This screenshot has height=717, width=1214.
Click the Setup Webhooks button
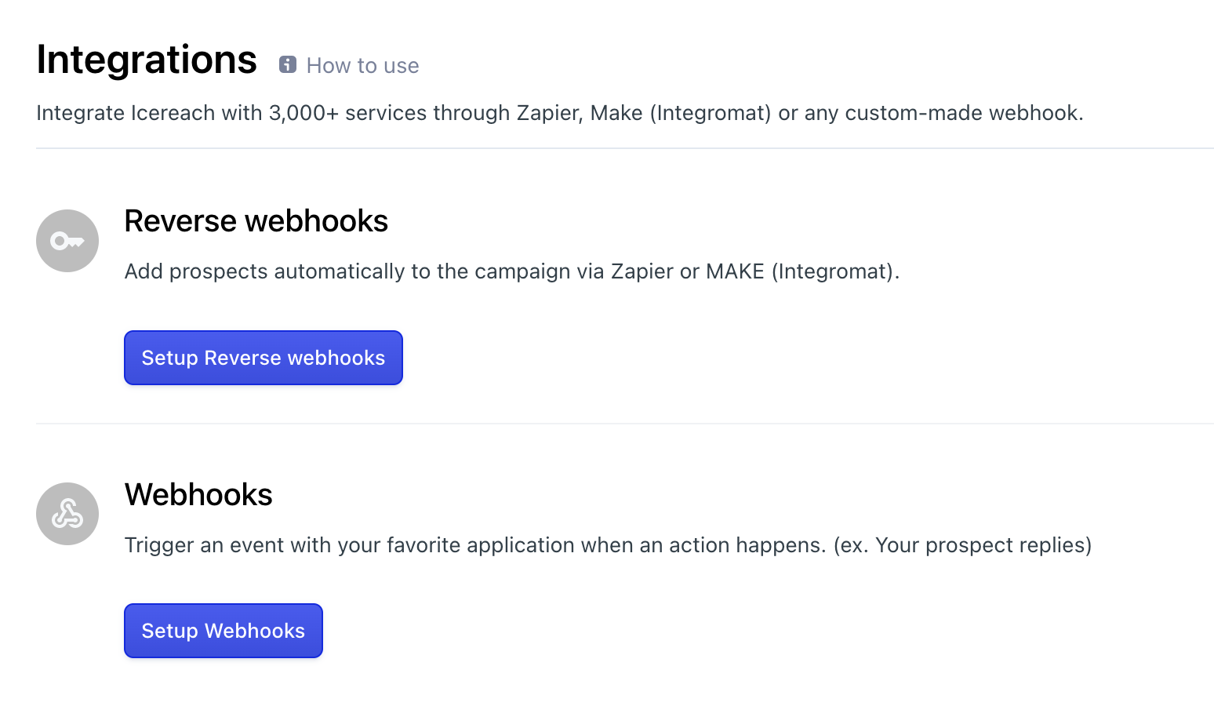coord(224,631)
